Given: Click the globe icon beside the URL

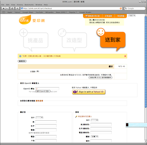Looking at the screenshot, I should point(22,8).
